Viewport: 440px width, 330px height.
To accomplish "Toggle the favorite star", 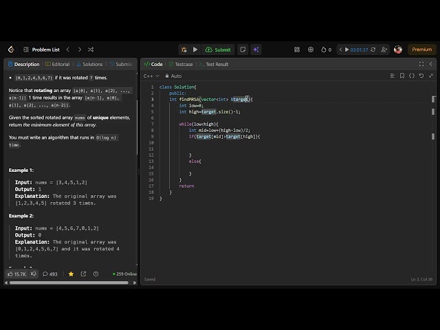I will [71, 274].
